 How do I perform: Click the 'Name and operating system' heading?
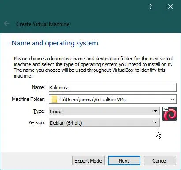pyautogui.click(x=55, y=43)
